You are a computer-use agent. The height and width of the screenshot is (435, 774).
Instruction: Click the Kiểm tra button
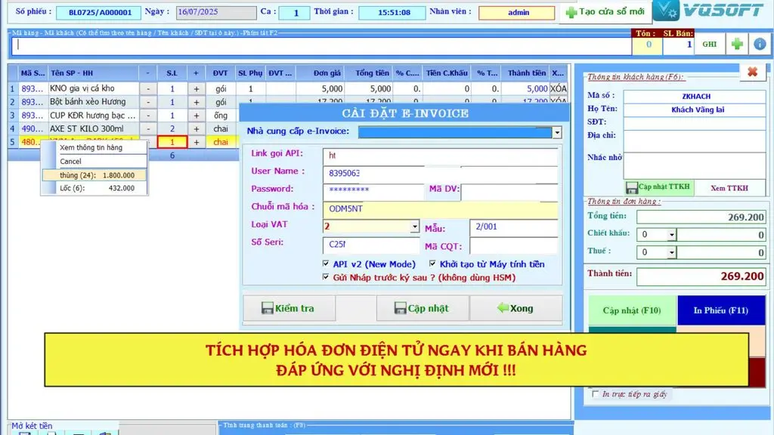289,308
